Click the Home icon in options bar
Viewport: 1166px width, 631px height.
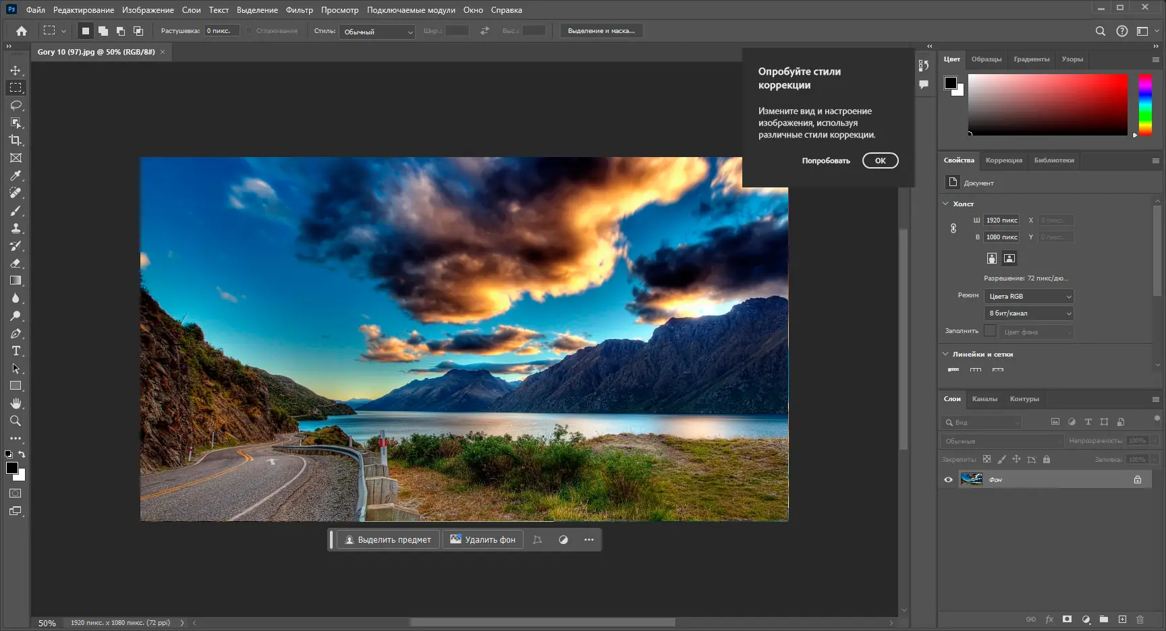pos(22,31)
